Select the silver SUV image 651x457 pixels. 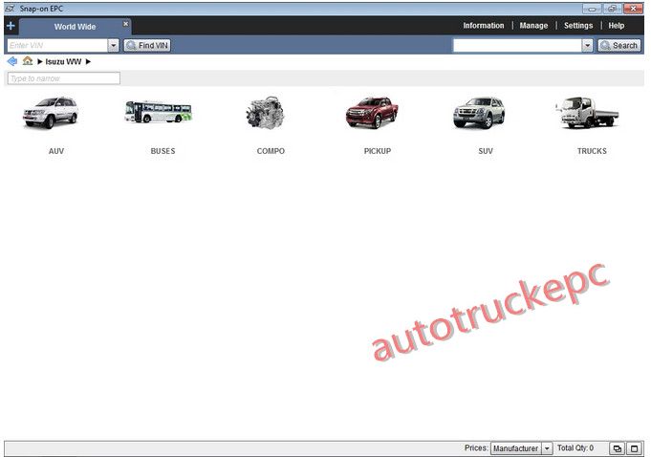(479, 113)
